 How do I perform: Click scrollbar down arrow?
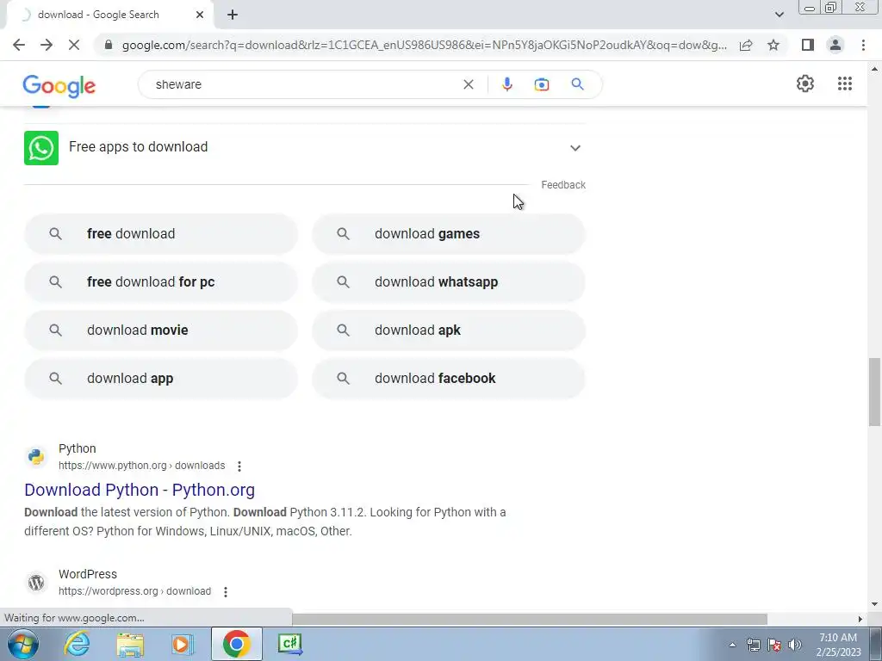point(874,605)
